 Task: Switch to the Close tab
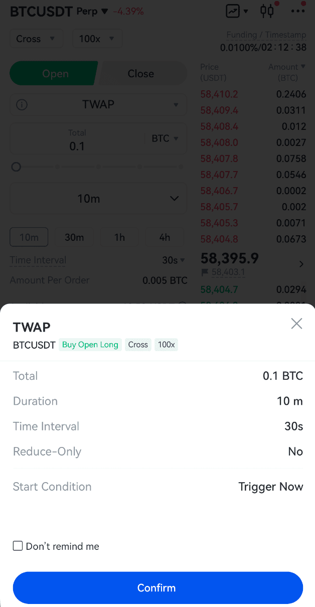[x=141, y=74]
